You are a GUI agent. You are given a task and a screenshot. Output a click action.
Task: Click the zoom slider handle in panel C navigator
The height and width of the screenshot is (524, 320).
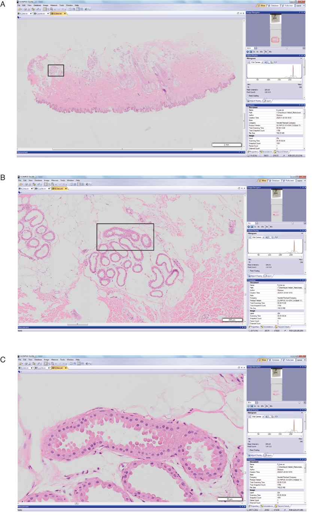[299, 402]
